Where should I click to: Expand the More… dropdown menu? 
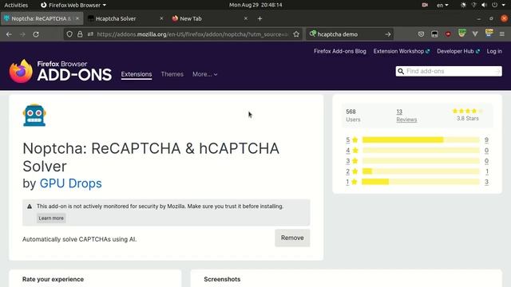pos(204,74)
